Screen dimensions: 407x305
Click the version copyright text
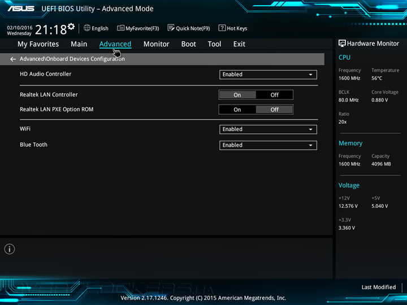coord(203,298)
